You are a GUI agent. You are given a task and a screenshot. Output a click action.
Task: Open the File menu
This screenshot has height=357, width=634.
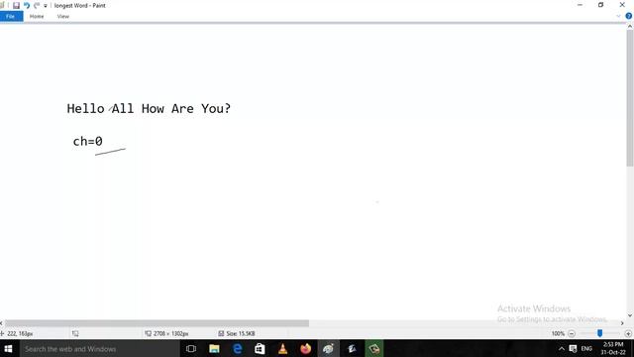[11, 16]
